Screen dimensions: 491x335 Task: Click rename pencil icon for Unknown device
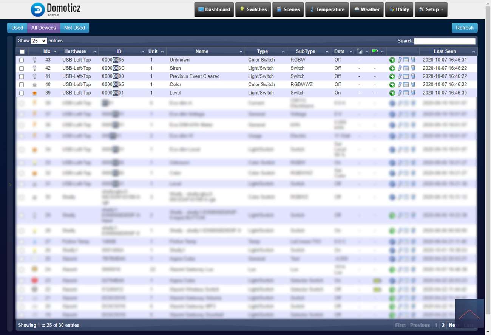click(399, 60)
